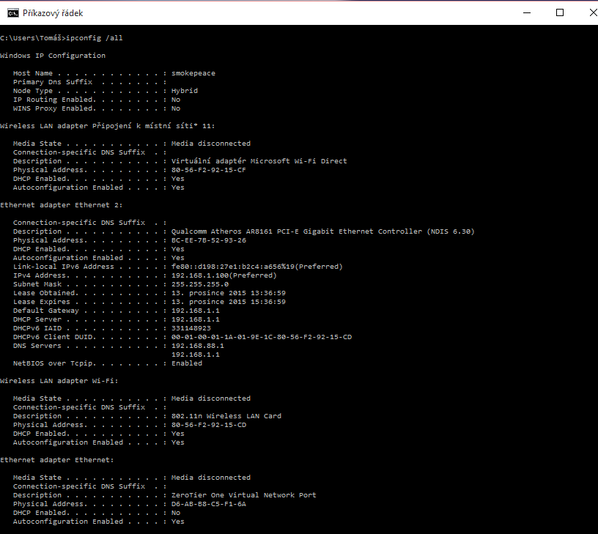Click 'Virtuální adaptér Microsoft Wi-Fi Direct' description
This screenshot has width=598, height=534.
tap(259, 161)
